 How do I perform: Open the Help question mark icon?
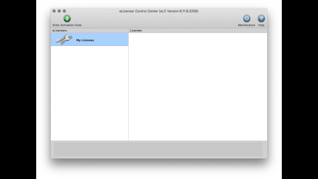[261, 18]
